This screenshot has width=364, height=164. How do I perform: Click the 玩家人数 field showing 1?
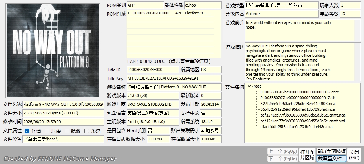pos(350,5)
